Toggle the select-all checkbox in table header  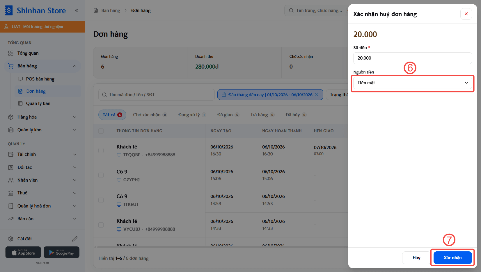101,131
